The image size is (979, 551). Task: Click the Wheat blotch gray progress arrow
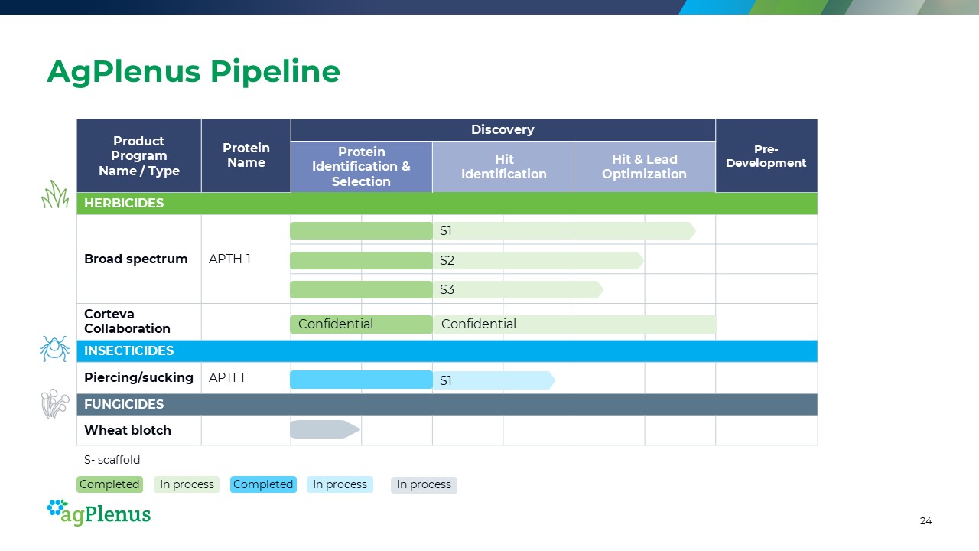pyautogui.click(x=324, y=429)
